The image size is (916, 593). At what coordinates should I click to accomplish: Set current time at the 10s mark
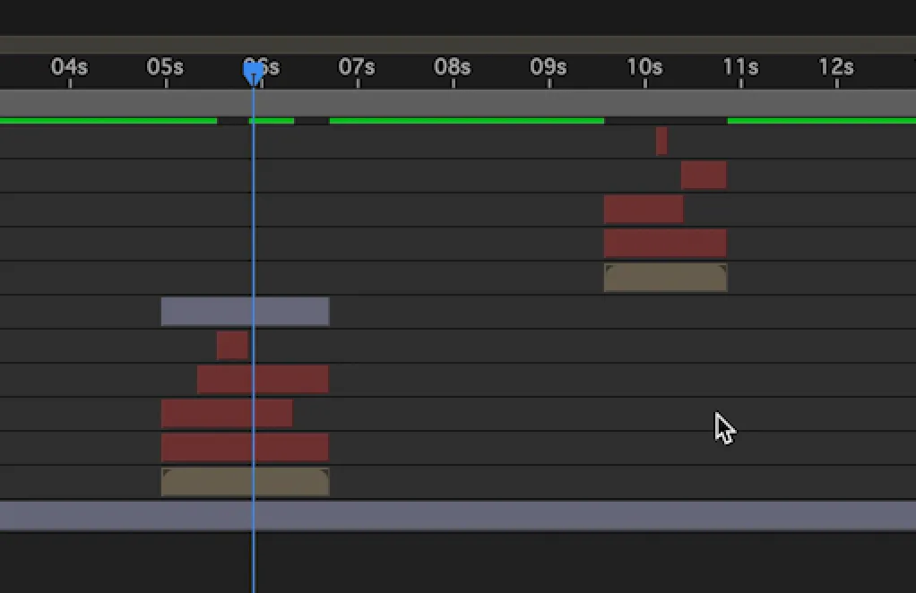pos(645,68)
